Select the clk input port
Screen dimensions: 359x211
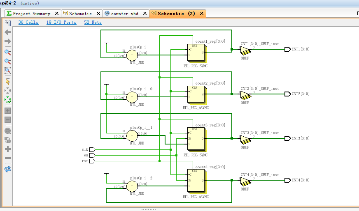point(92,149)
